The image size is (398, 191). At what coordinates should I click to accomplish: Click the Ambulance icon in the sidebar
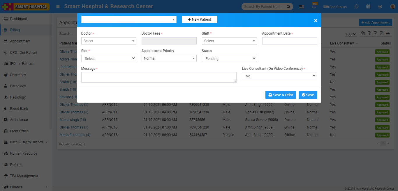[6, 120]
